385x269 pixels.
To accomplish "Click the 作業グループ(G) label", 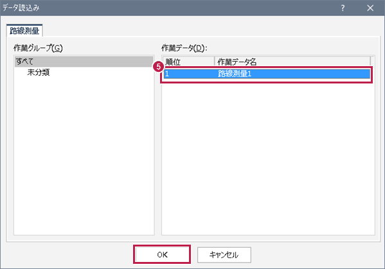I will tap(38, 48).
